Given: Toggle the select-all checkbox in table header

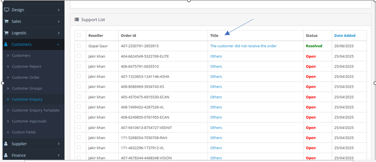Looking at the screenshot, I should tap(79, 35).
